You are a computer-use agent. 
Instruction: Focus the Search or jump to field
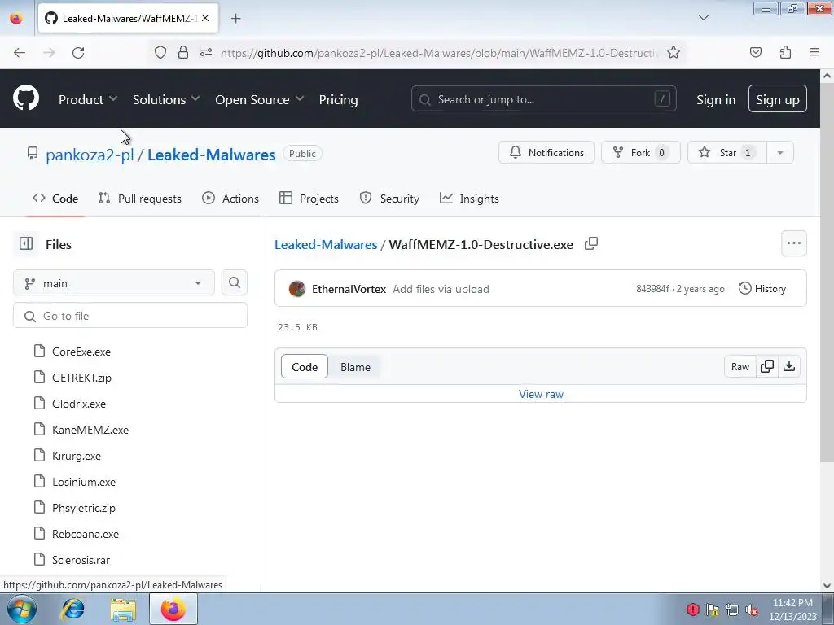pyautogui.click(x=543, y=98)
